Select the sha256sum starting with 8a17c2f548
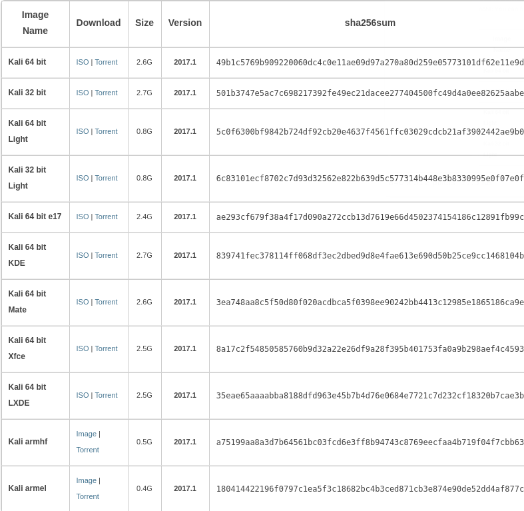Viewport: 524px width, 511px height. pyautogui.click(x=370, y=349)
